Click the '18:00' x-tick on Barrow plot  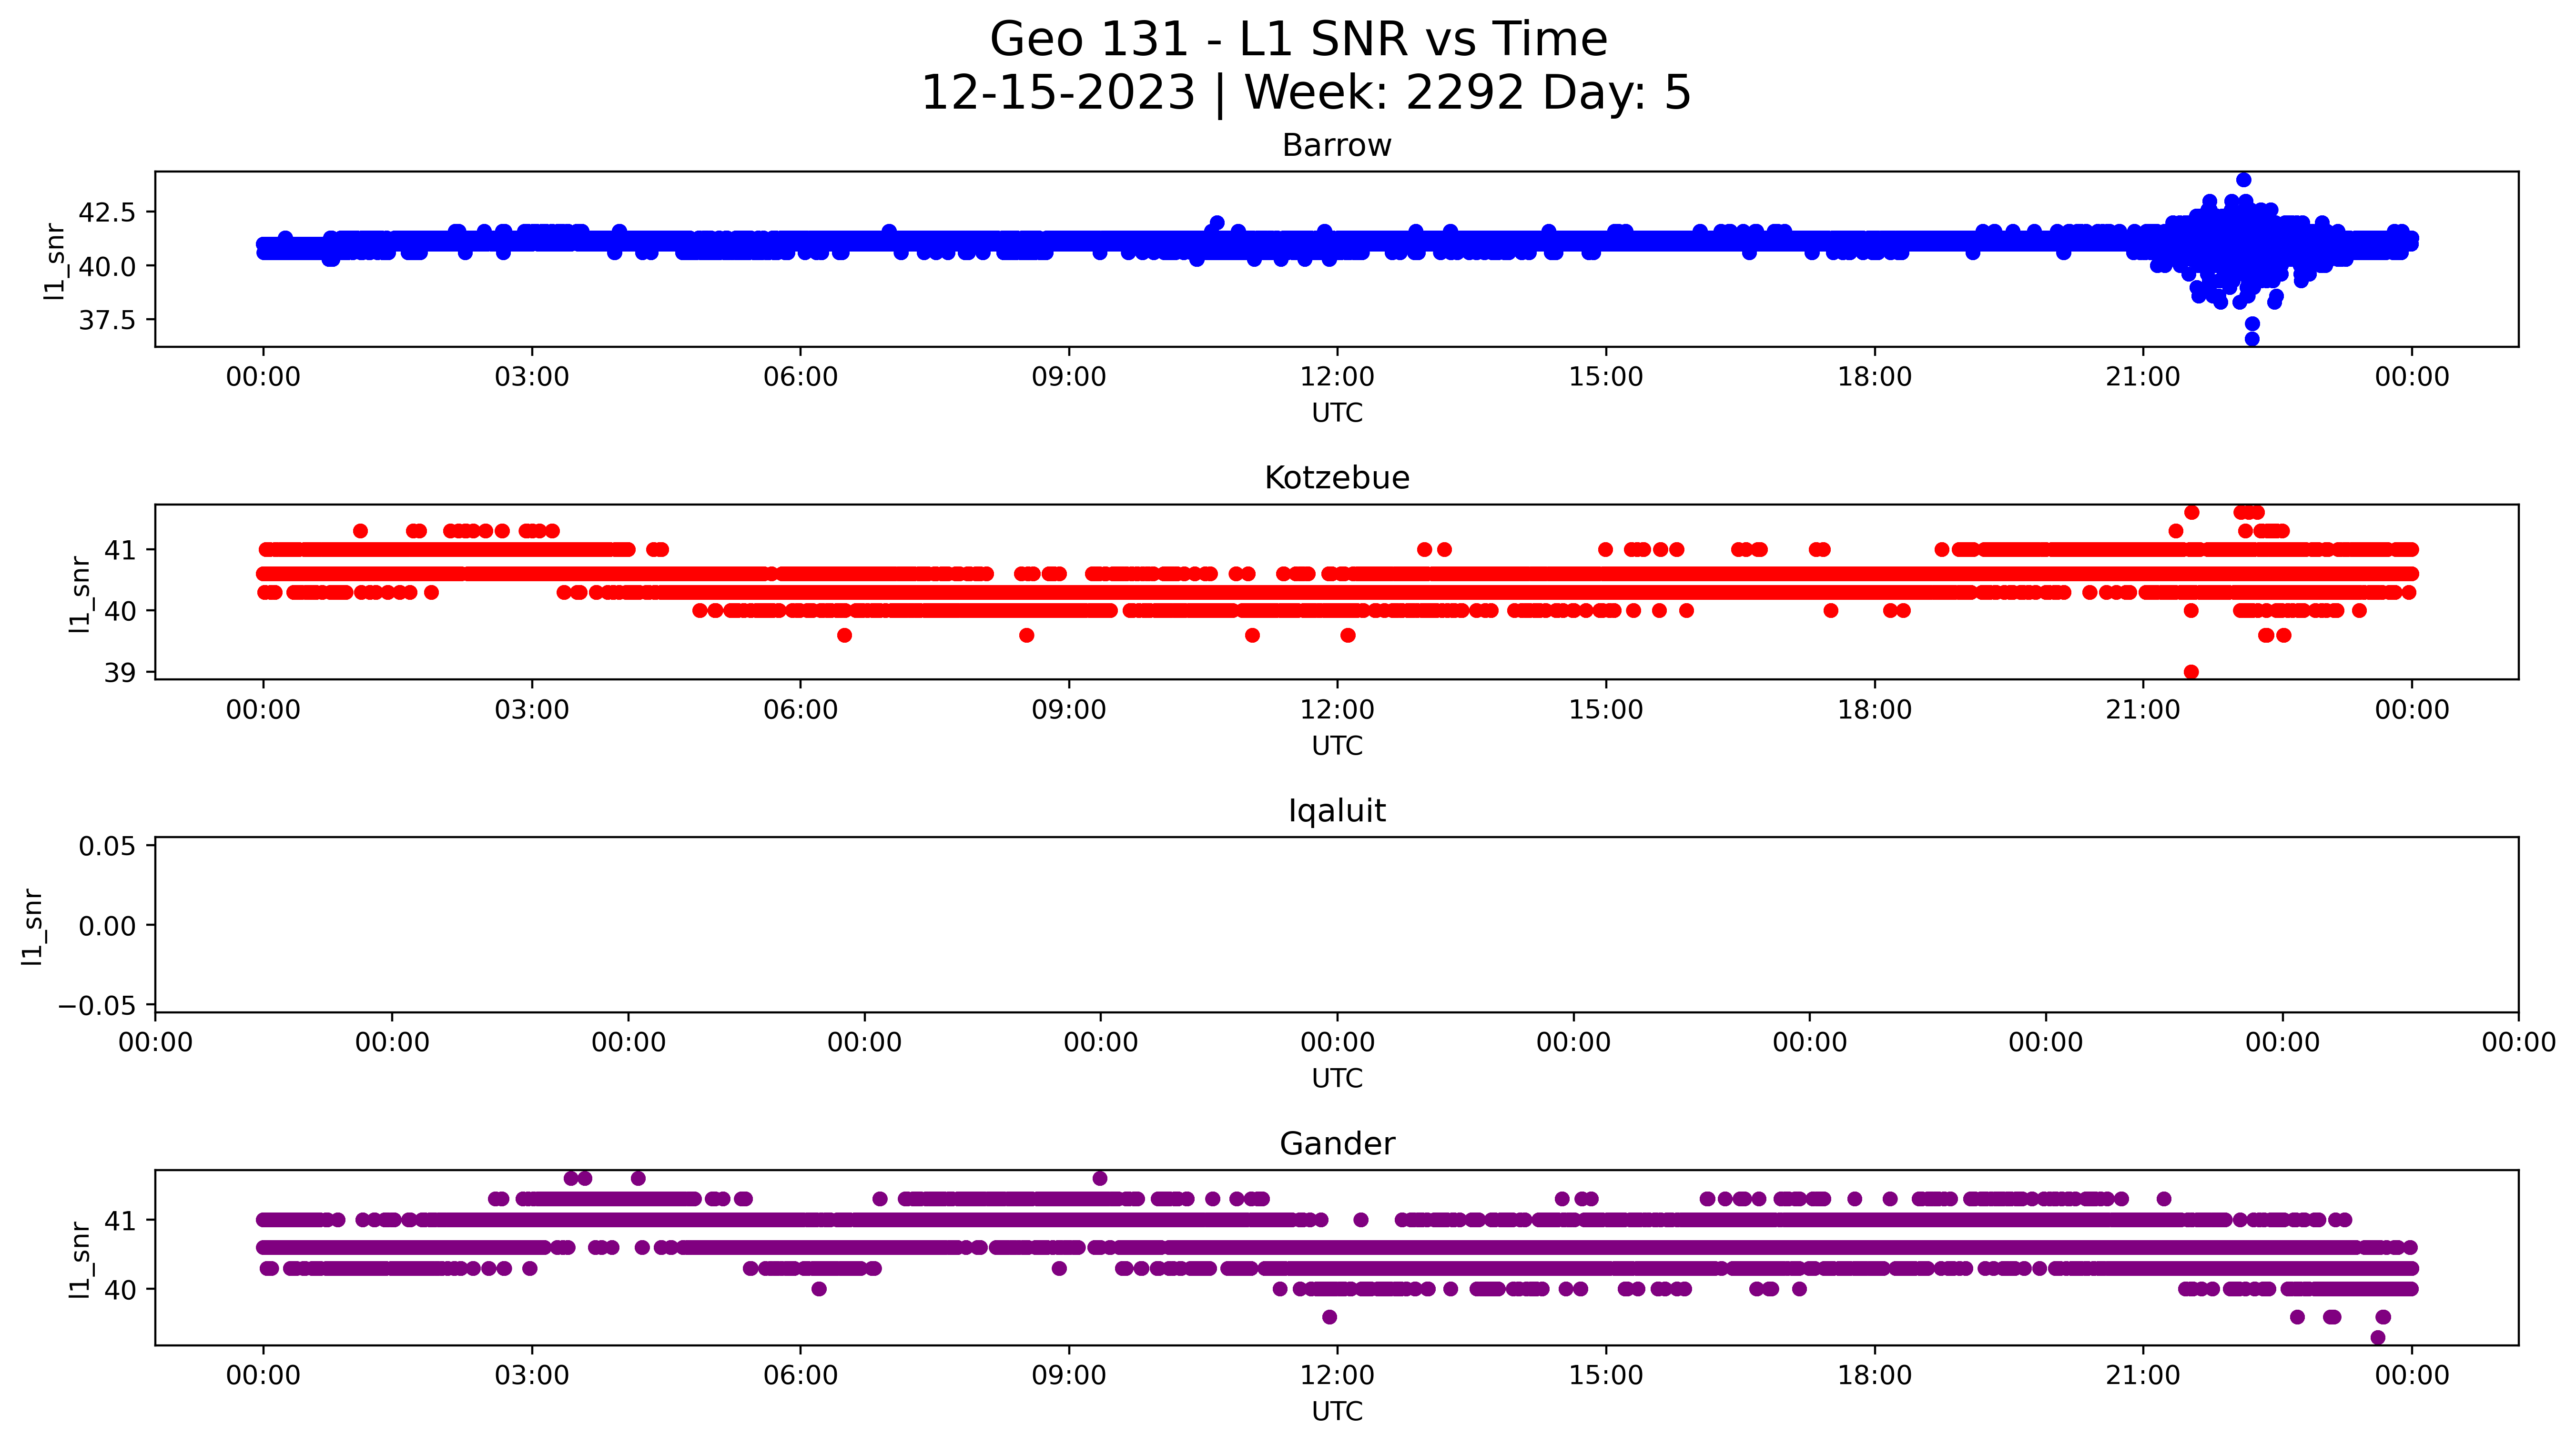1874,377
